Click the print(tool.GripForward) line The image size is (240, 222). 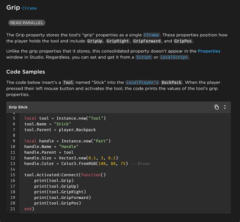pyautogui.click(x=62, y=197)
